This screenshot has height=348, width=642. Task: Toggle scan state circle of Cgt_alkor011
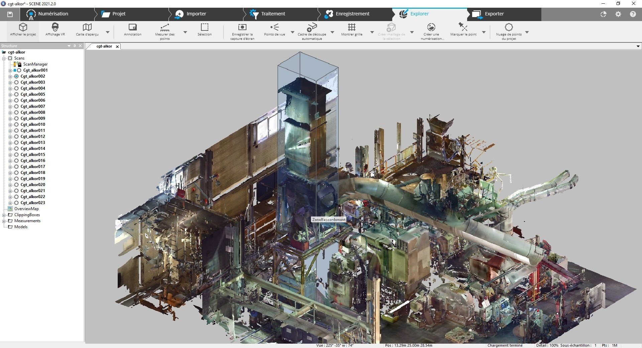pyautogui.click(x=16, y=130)
